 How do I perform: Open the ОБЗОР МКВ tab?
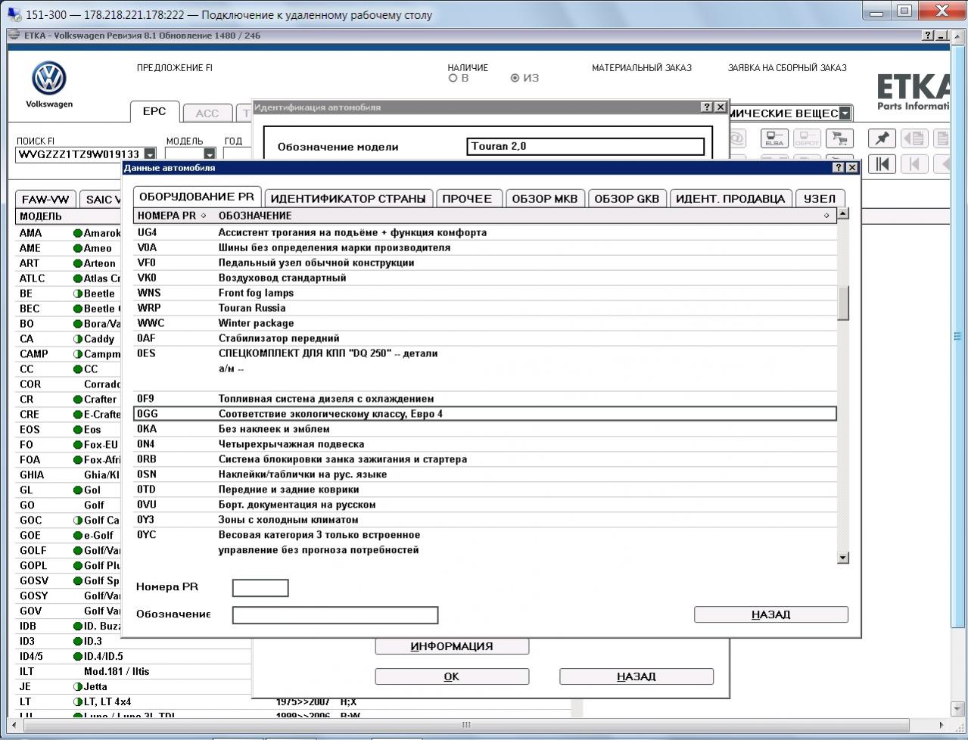tap(545, 198)
